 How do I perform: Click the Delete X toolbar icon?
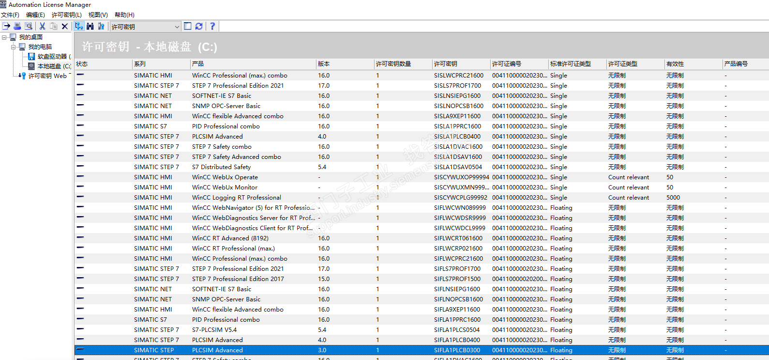(x=65, y=26)
